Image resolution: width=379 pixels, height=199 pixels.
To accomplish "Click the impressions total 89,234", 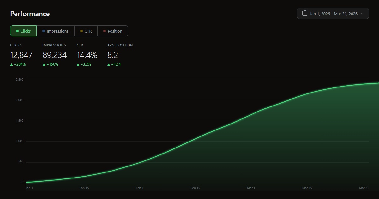I will tap(55, 55).
